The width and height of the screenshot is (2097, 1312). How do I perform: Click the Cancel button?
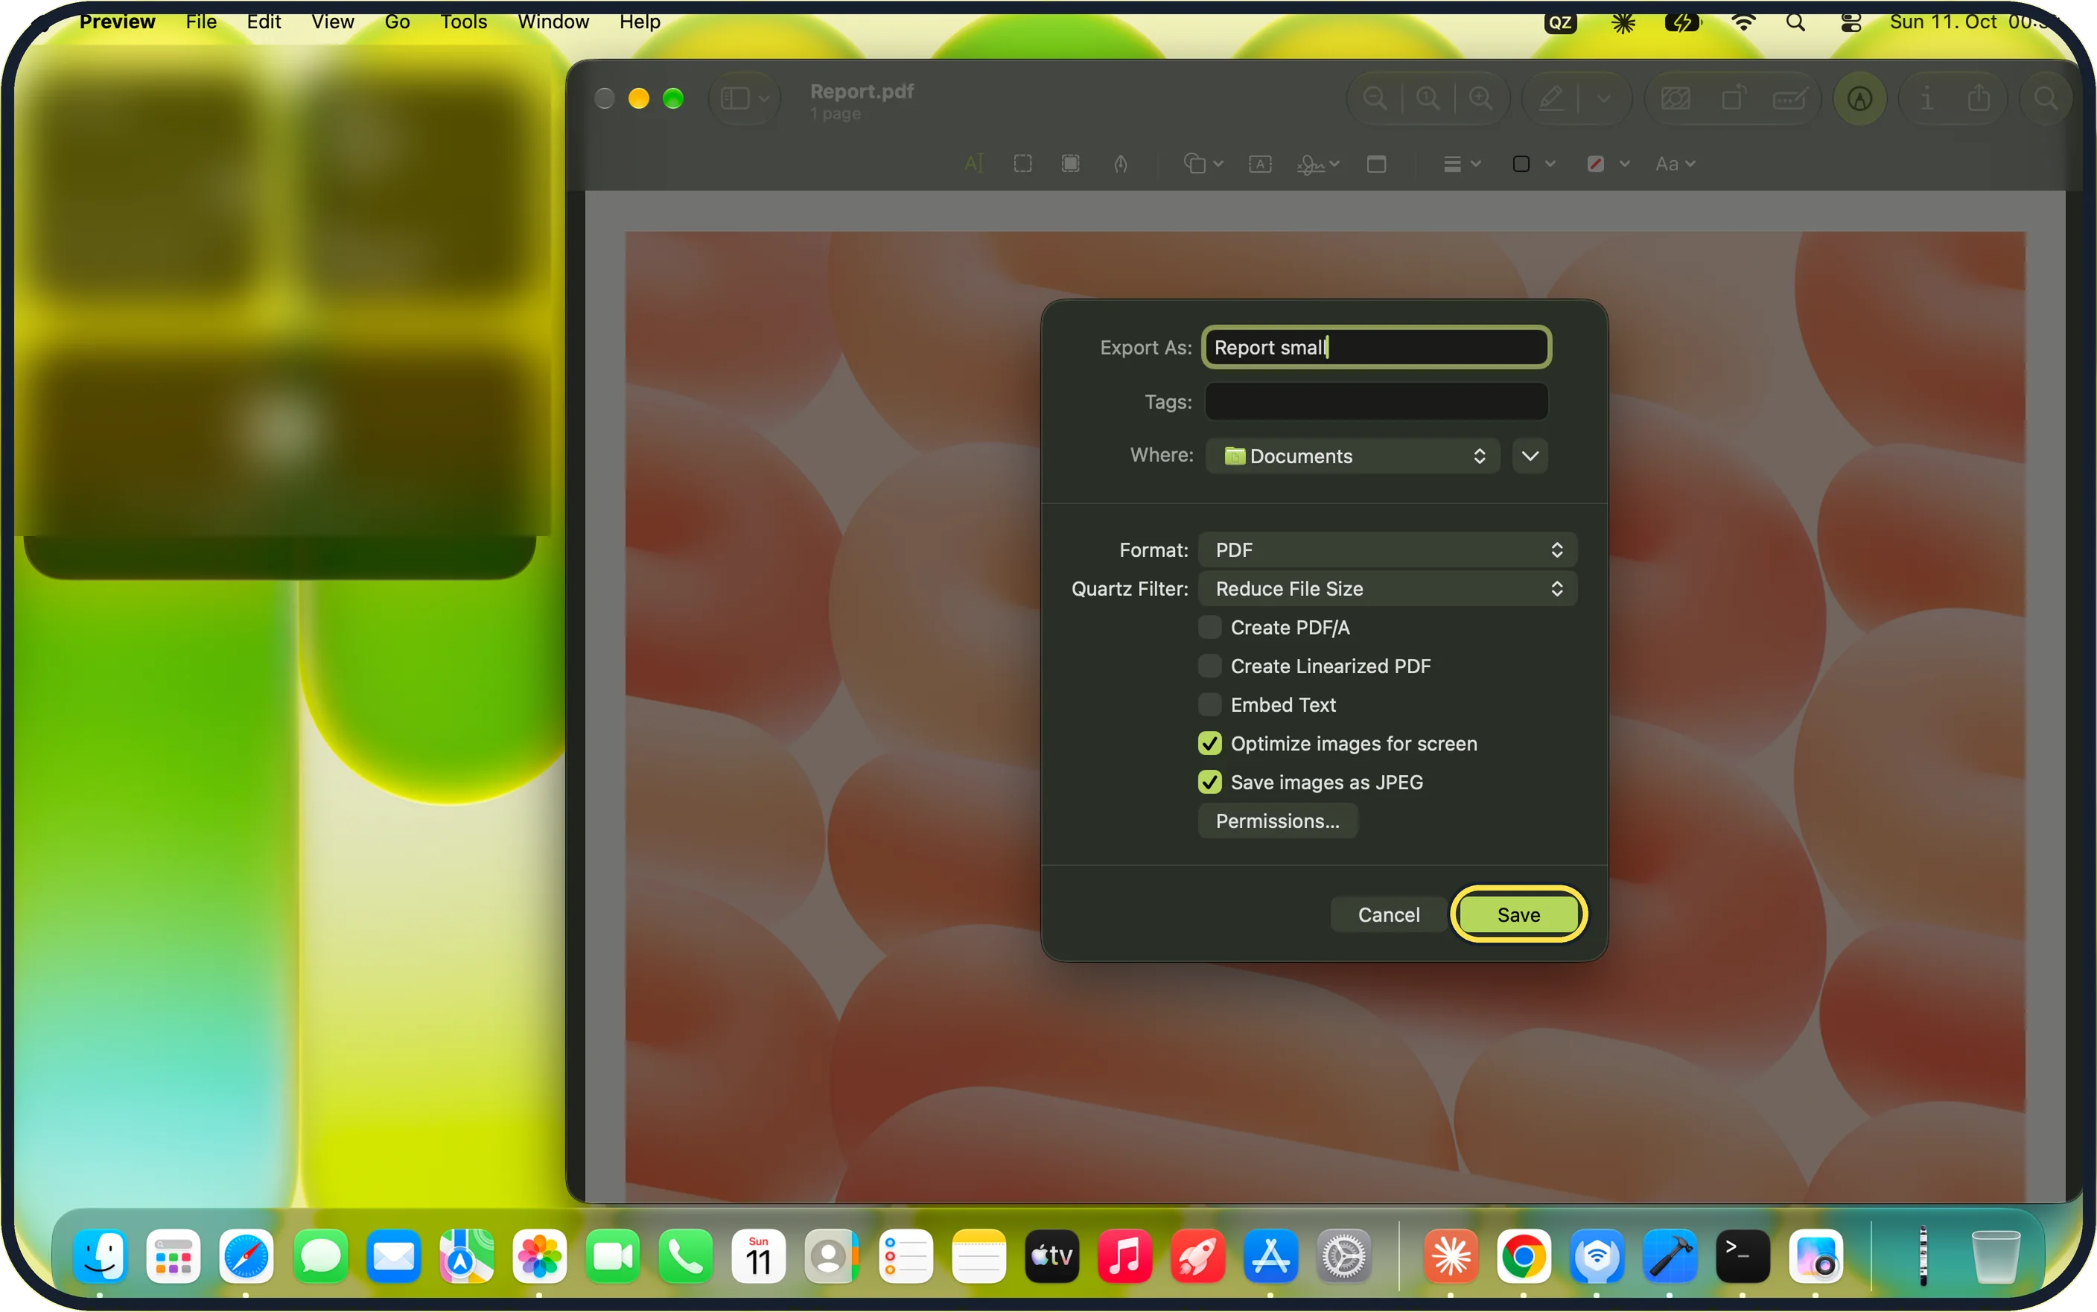1388,914
